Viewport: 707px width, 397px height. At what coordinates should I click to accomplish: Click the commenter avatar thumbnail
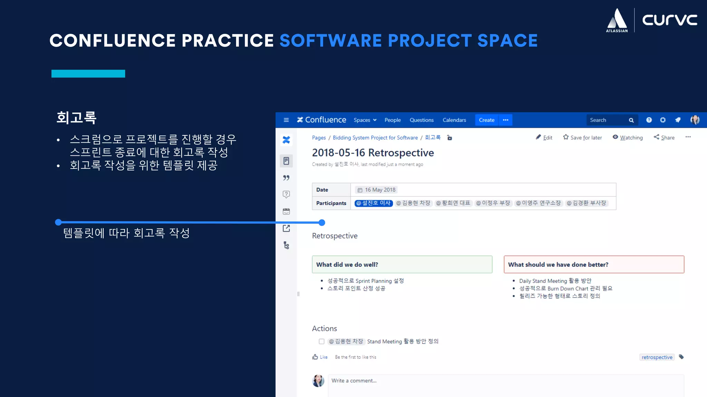click(x=318, y=381)
